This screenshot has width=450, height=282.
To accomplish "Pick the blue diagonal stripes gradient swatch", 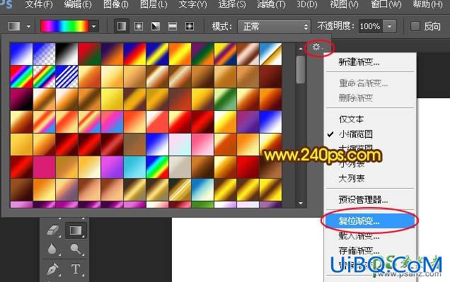I will pos(67,76).
